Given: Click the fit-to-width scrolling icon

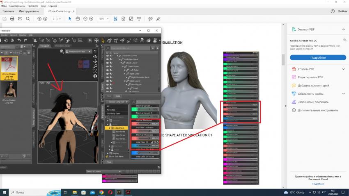Looking at the screenshot, I should (115, 19).
